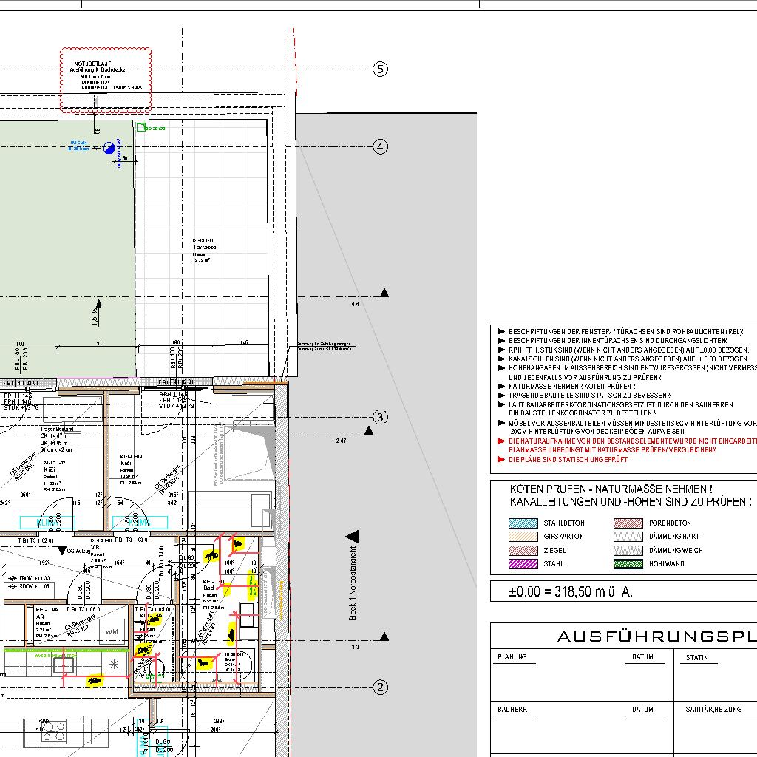
Task: Select the grid axis marker 4
Action: (x=380, y=146)
